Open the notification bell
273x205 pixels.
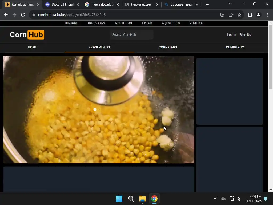tap(266, 199)
